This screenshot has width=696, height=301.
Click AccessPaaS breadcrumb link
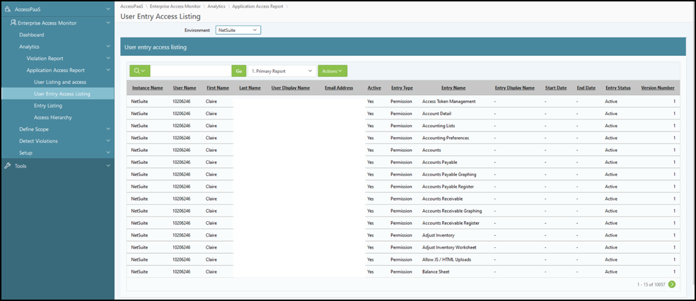click(132, 6)
